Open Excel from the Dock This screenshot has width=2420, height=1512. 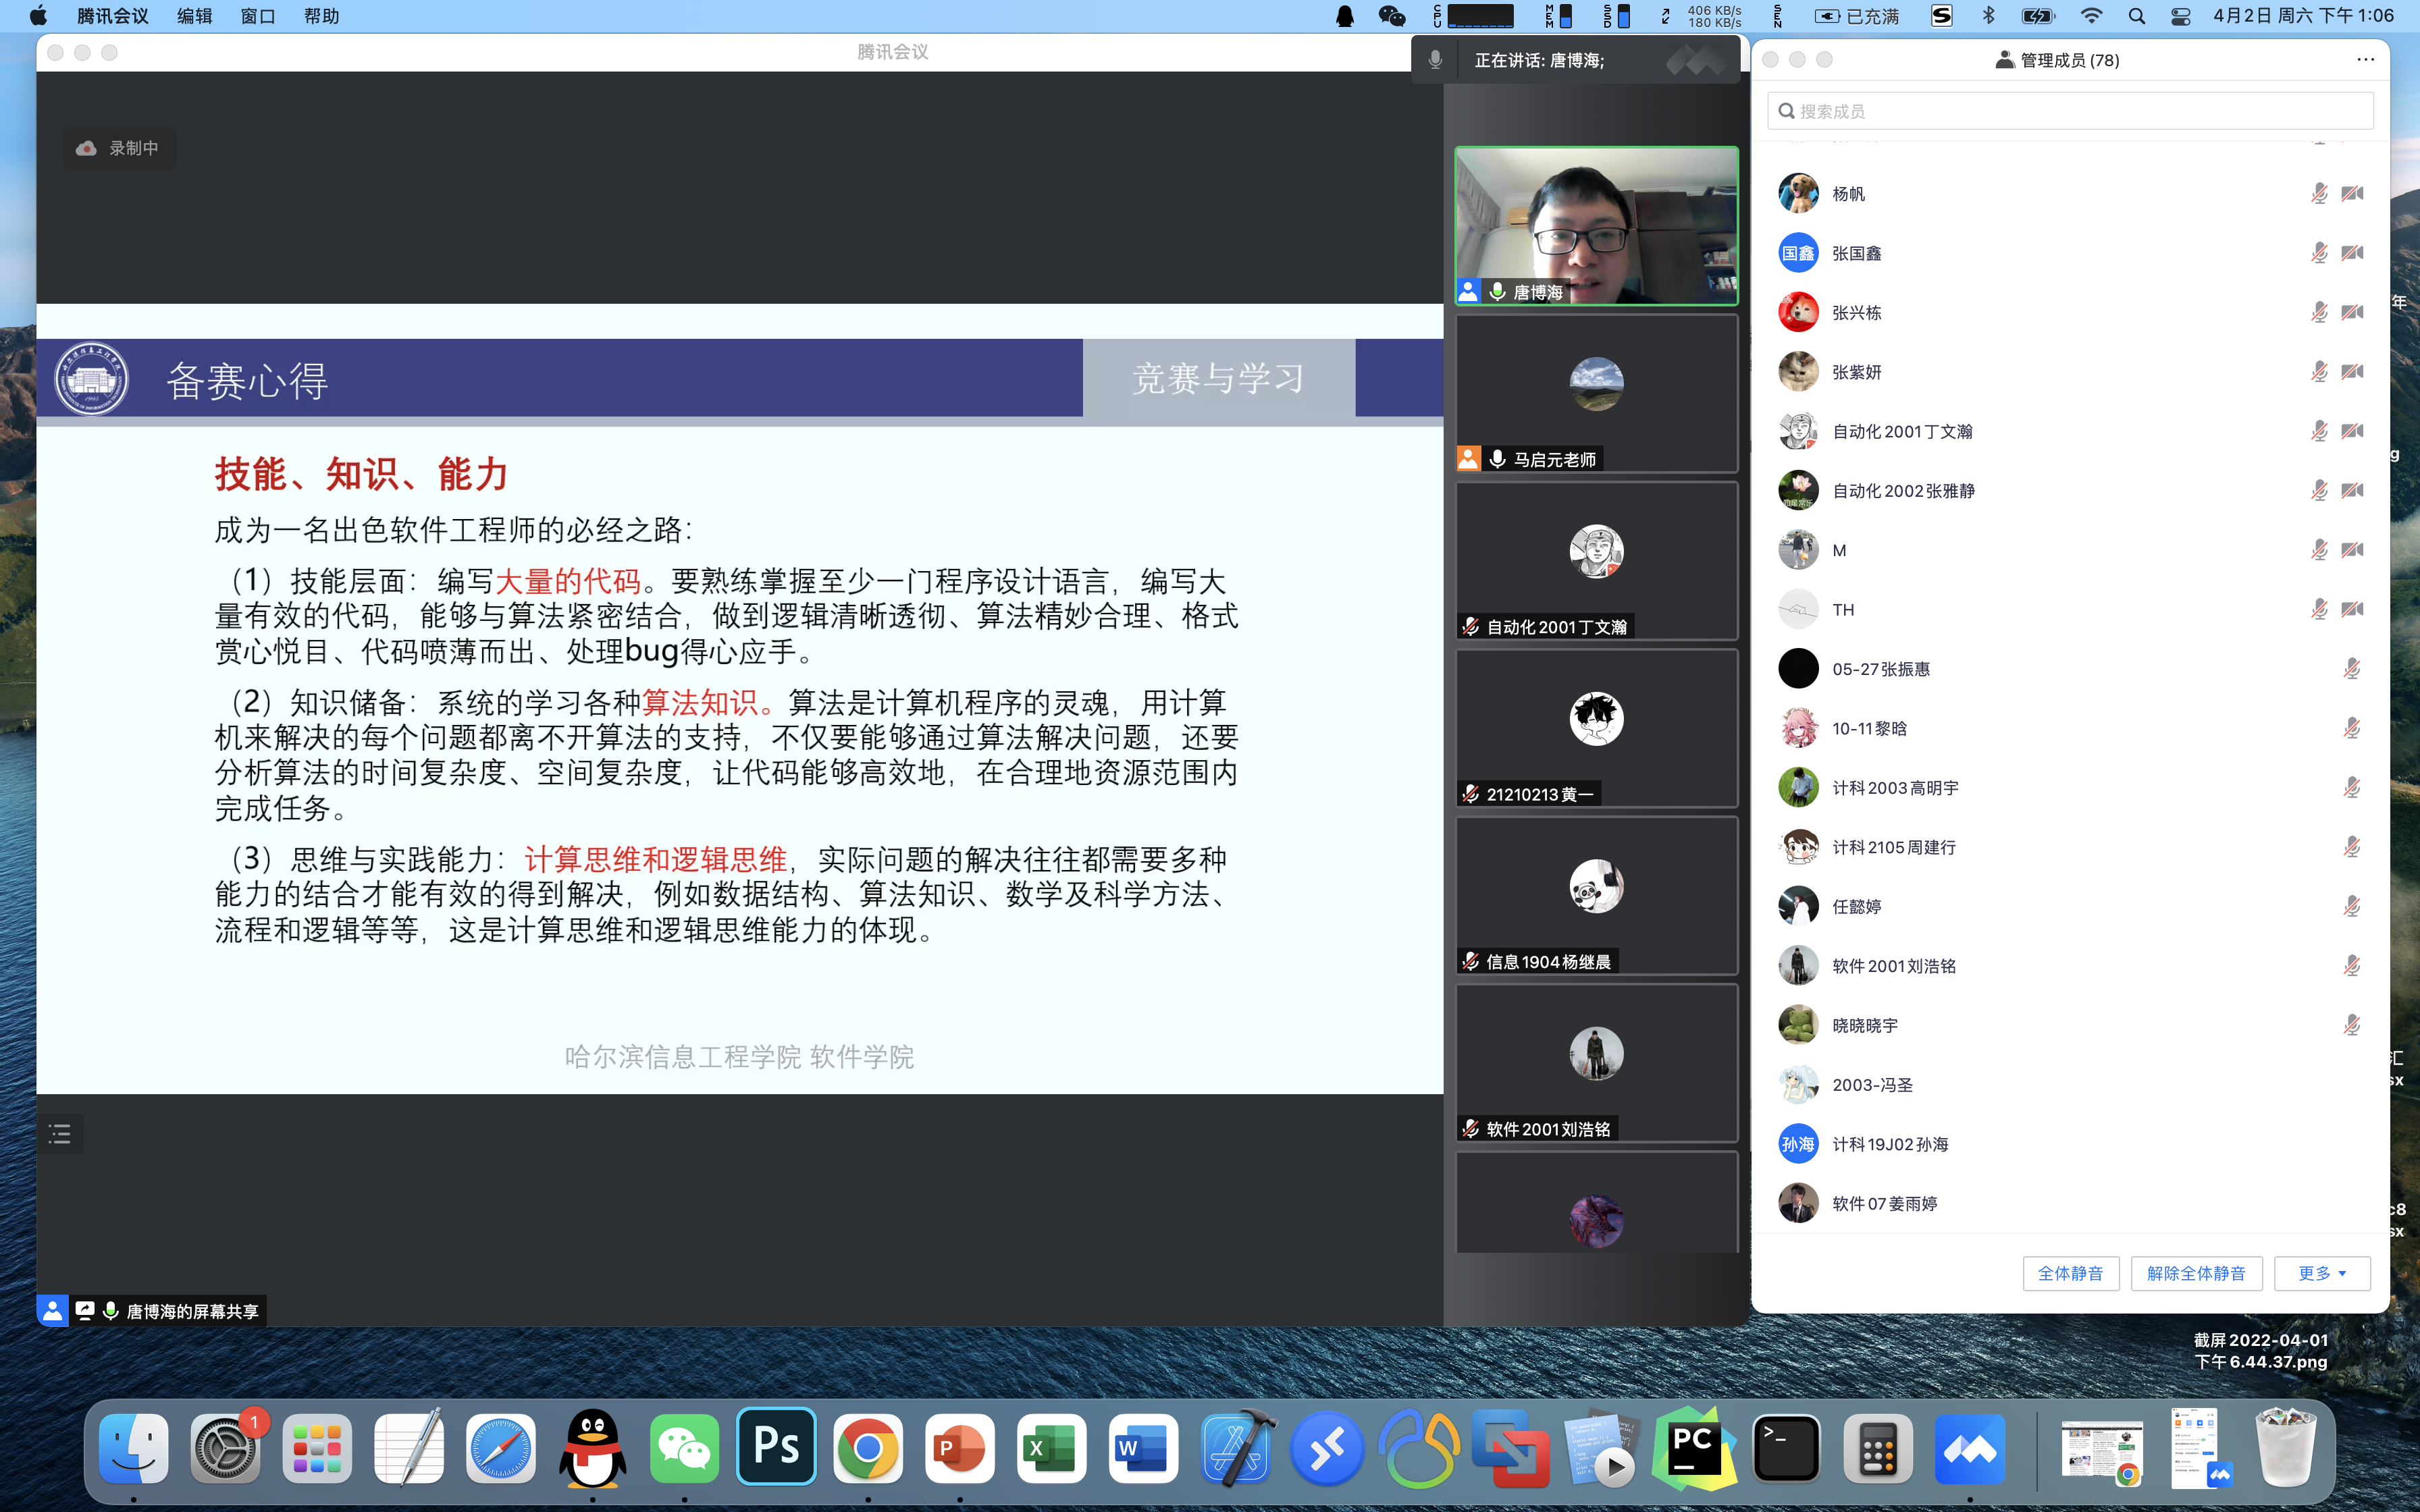pos(1051,1448)
